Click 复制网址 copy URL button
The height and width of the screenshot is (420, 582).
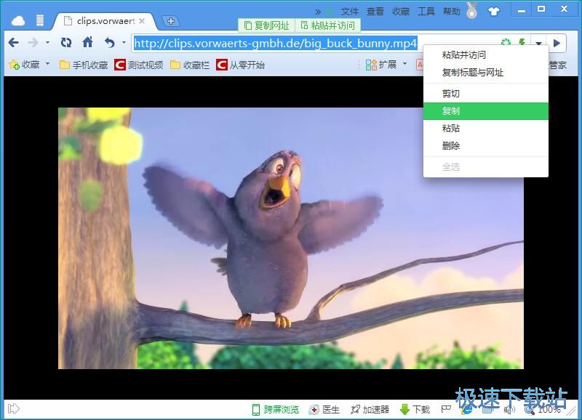point(267,25)
